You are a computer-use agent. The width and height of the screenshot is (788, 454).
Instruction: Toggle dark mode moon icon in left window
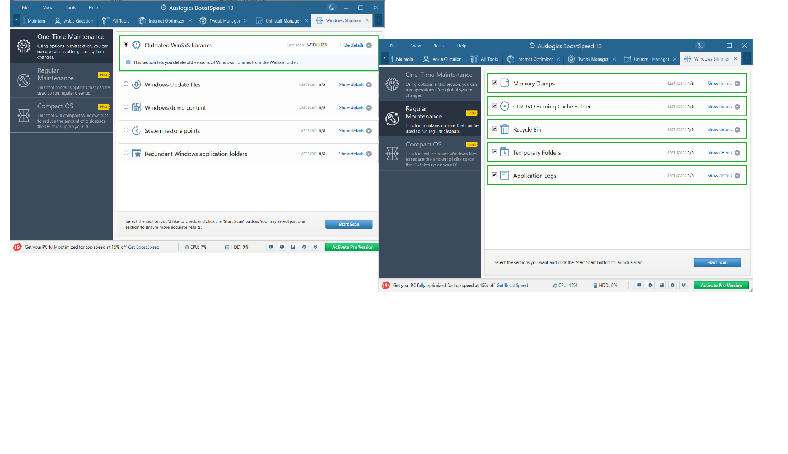[331, 7]
